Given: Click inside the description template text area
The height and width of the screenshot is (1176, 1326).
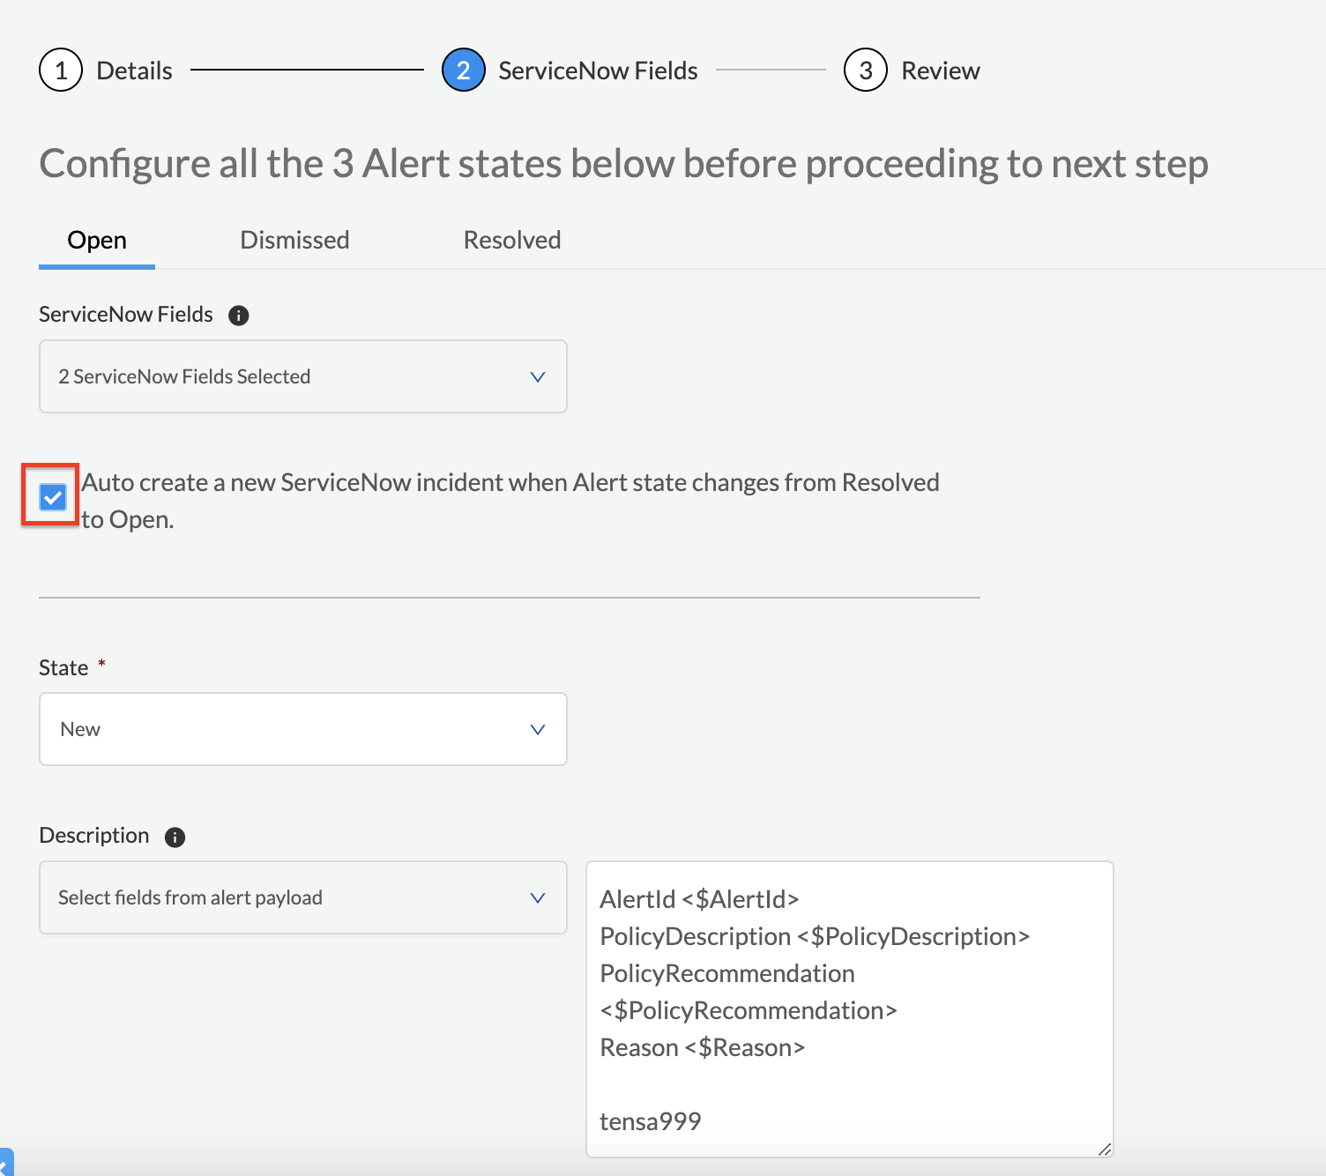Looking at the screenshot, I should coord(848,1084).
